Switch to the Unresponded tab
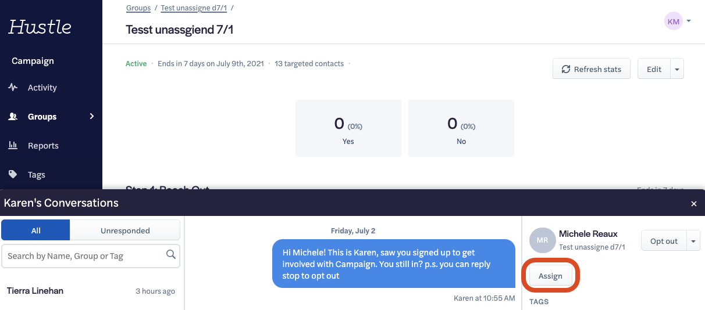Viewport: 705px width, 310px height. [125, 230]
